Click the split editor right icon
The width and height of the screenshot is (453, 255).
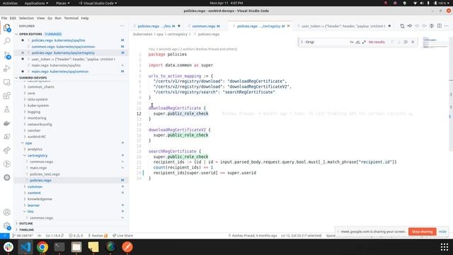point(440,26)
